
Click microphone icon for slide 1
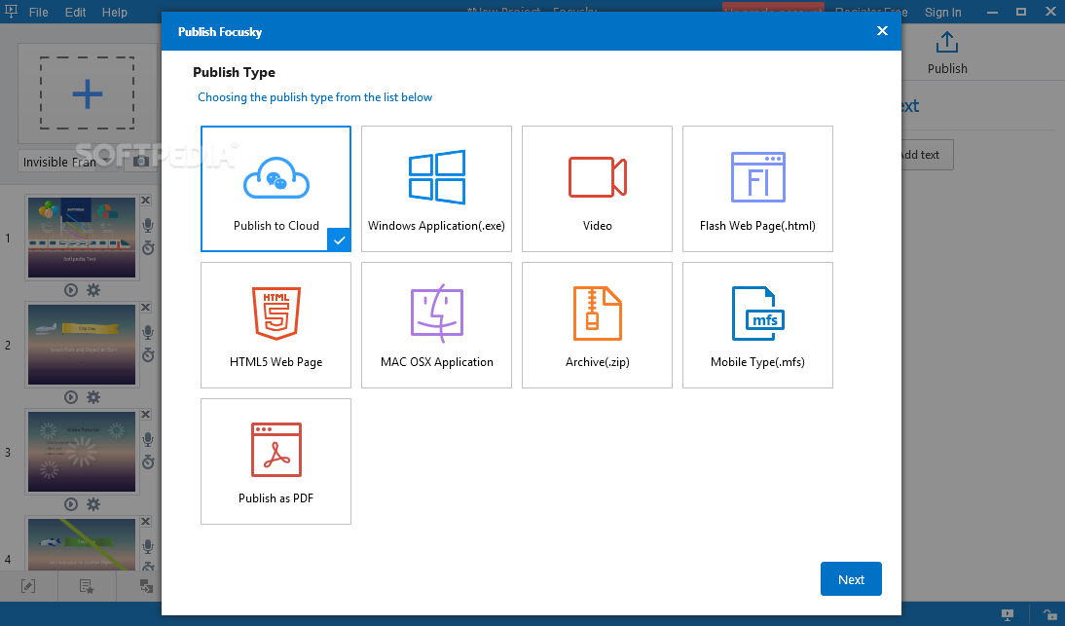click(x=148, y=226)
